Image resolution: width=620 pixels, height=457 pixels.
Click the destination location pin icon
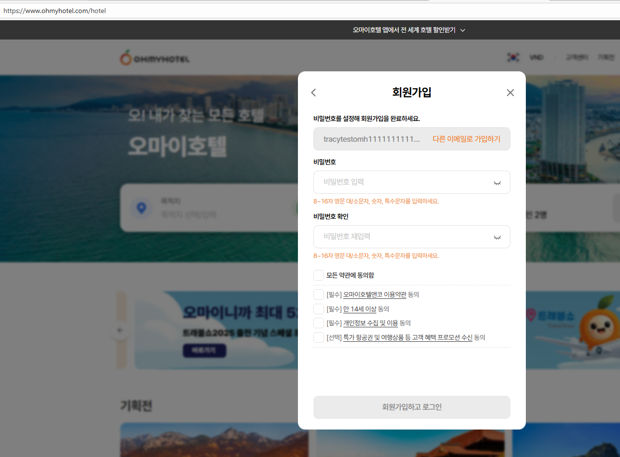(141, 208)
